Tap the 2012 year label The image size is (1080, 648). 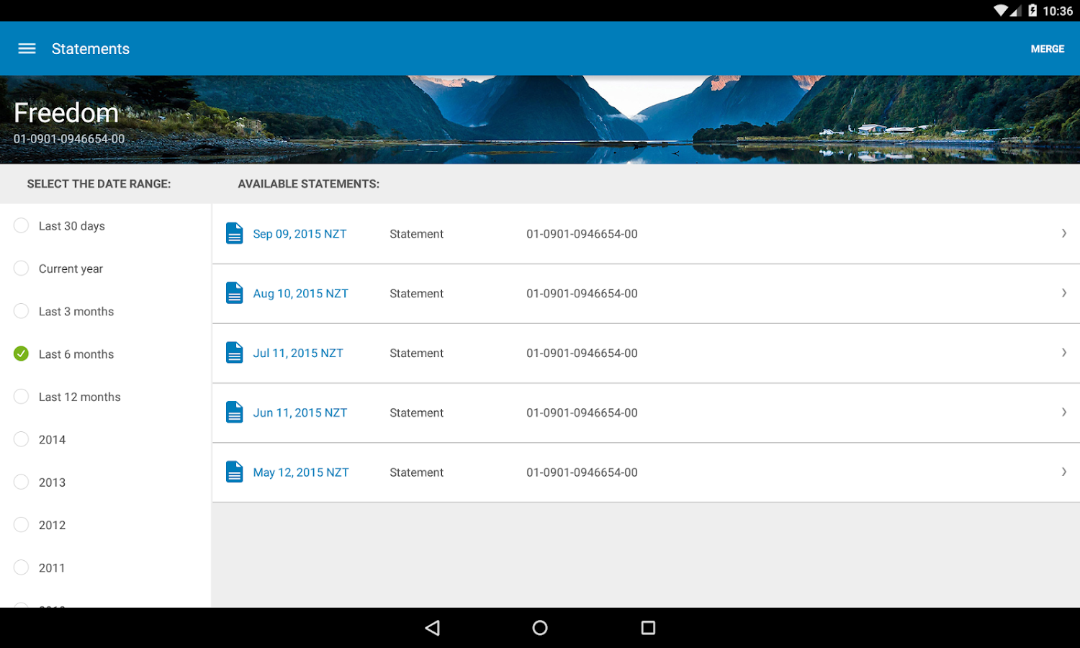[x=52, y=526]
